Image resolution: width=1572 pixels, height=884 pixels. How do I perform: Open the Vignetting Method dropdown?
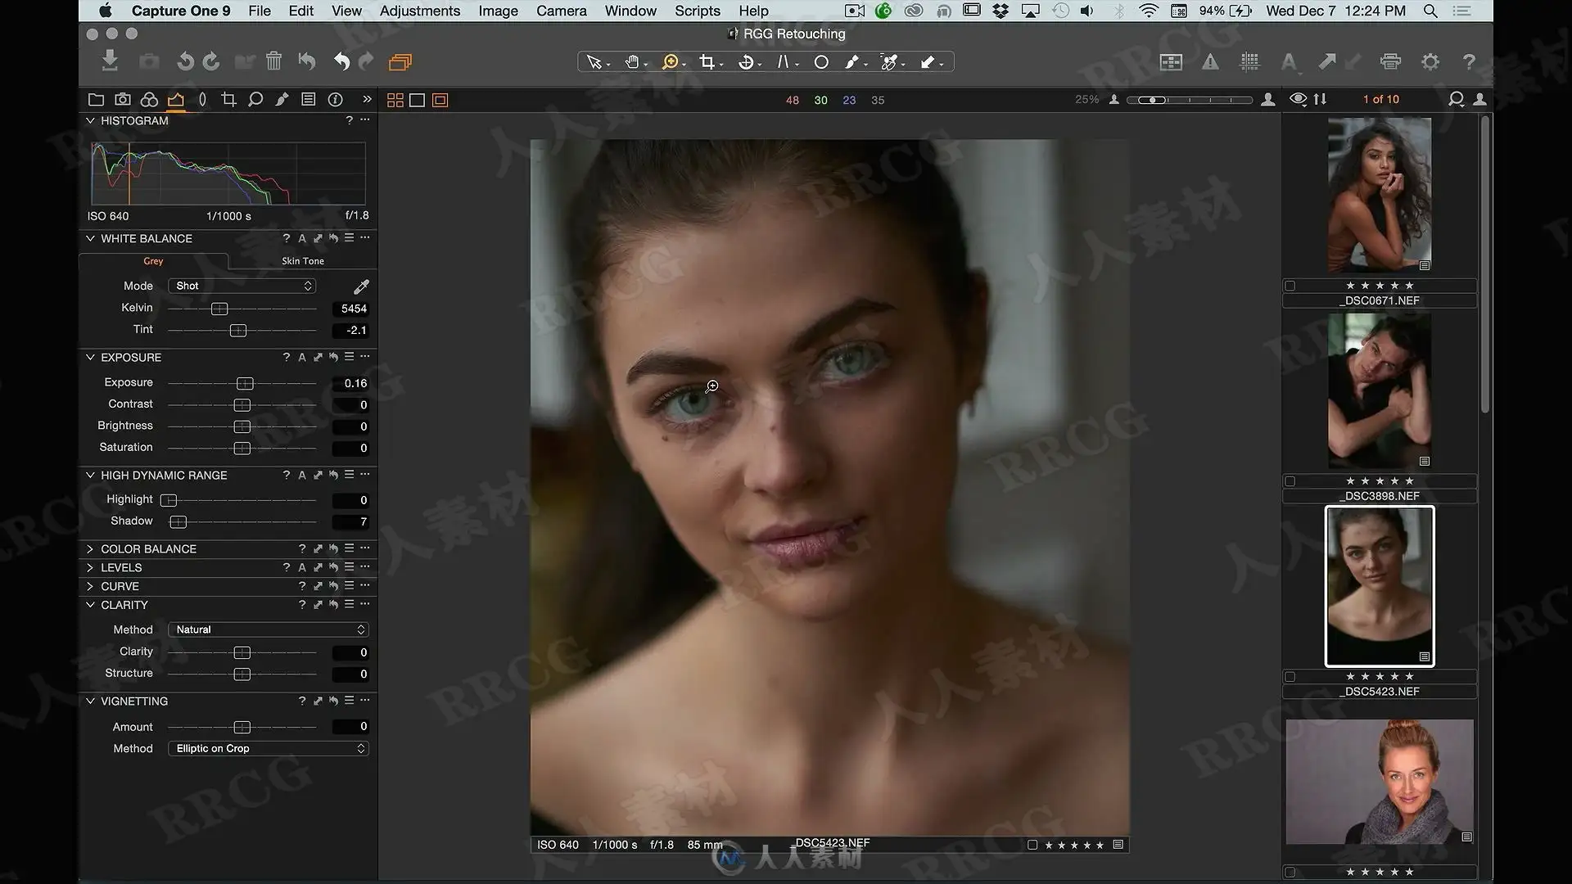(269, 748)
